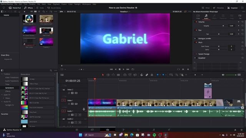Disable the Video 2 track

click(x=76, y=93)
